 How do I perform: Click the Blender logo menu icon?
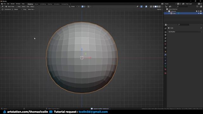[2, 4]
